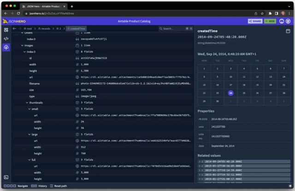Select the records breadcrumb item

tap(45, 29)
